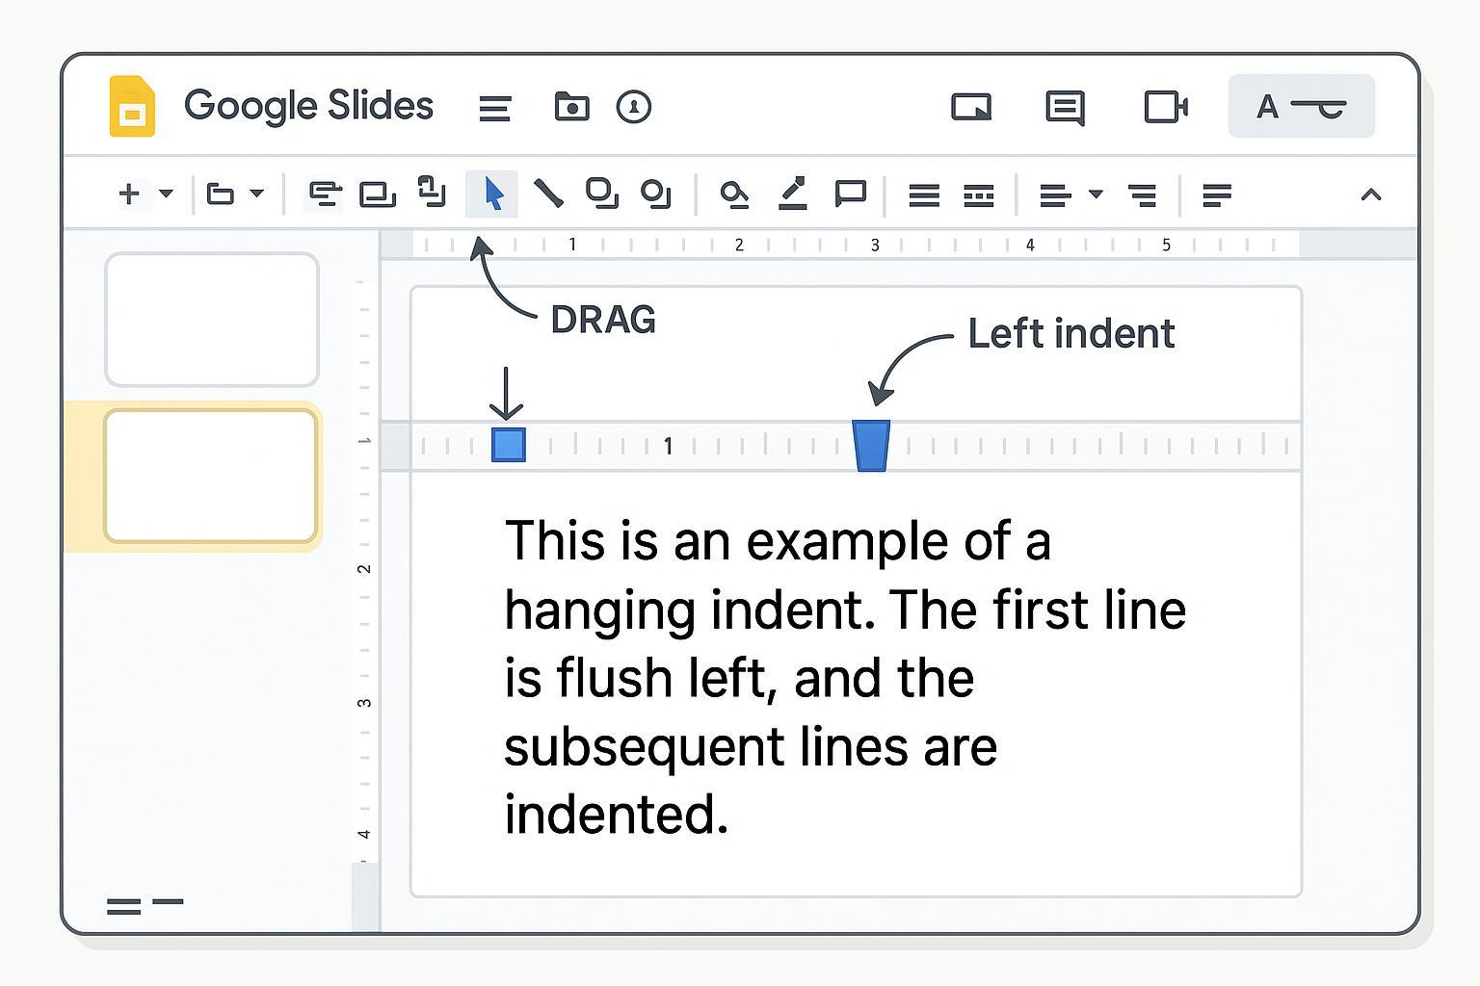
Task: Select the first blank slide thumbnail
Action: (212, 320)
